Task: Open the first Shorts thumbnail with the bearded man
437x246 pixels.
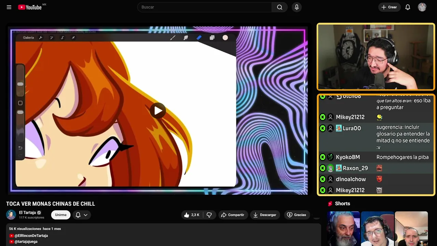Action: click(x=343, y=229)
